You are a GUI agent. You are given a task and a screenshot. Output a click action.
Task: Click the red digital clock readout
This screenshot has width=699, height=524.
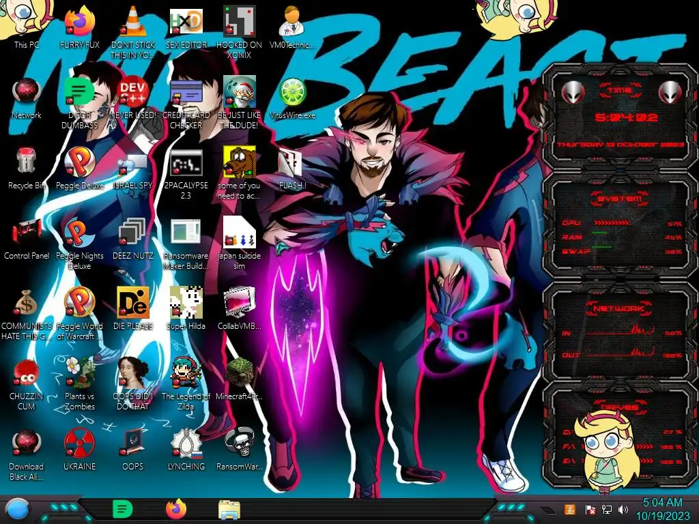(x=626, y=117)
